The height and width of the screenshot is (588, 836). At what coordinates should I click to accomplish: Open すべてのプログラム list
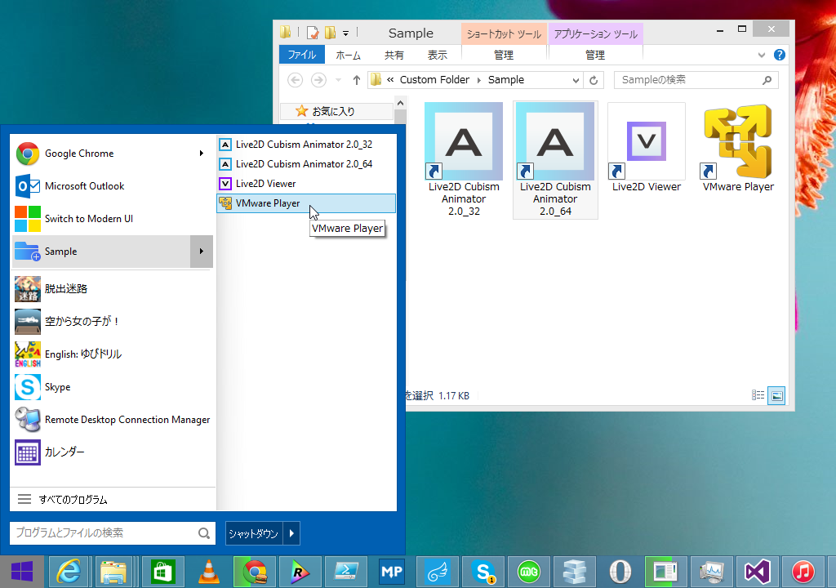pos(113,500)
